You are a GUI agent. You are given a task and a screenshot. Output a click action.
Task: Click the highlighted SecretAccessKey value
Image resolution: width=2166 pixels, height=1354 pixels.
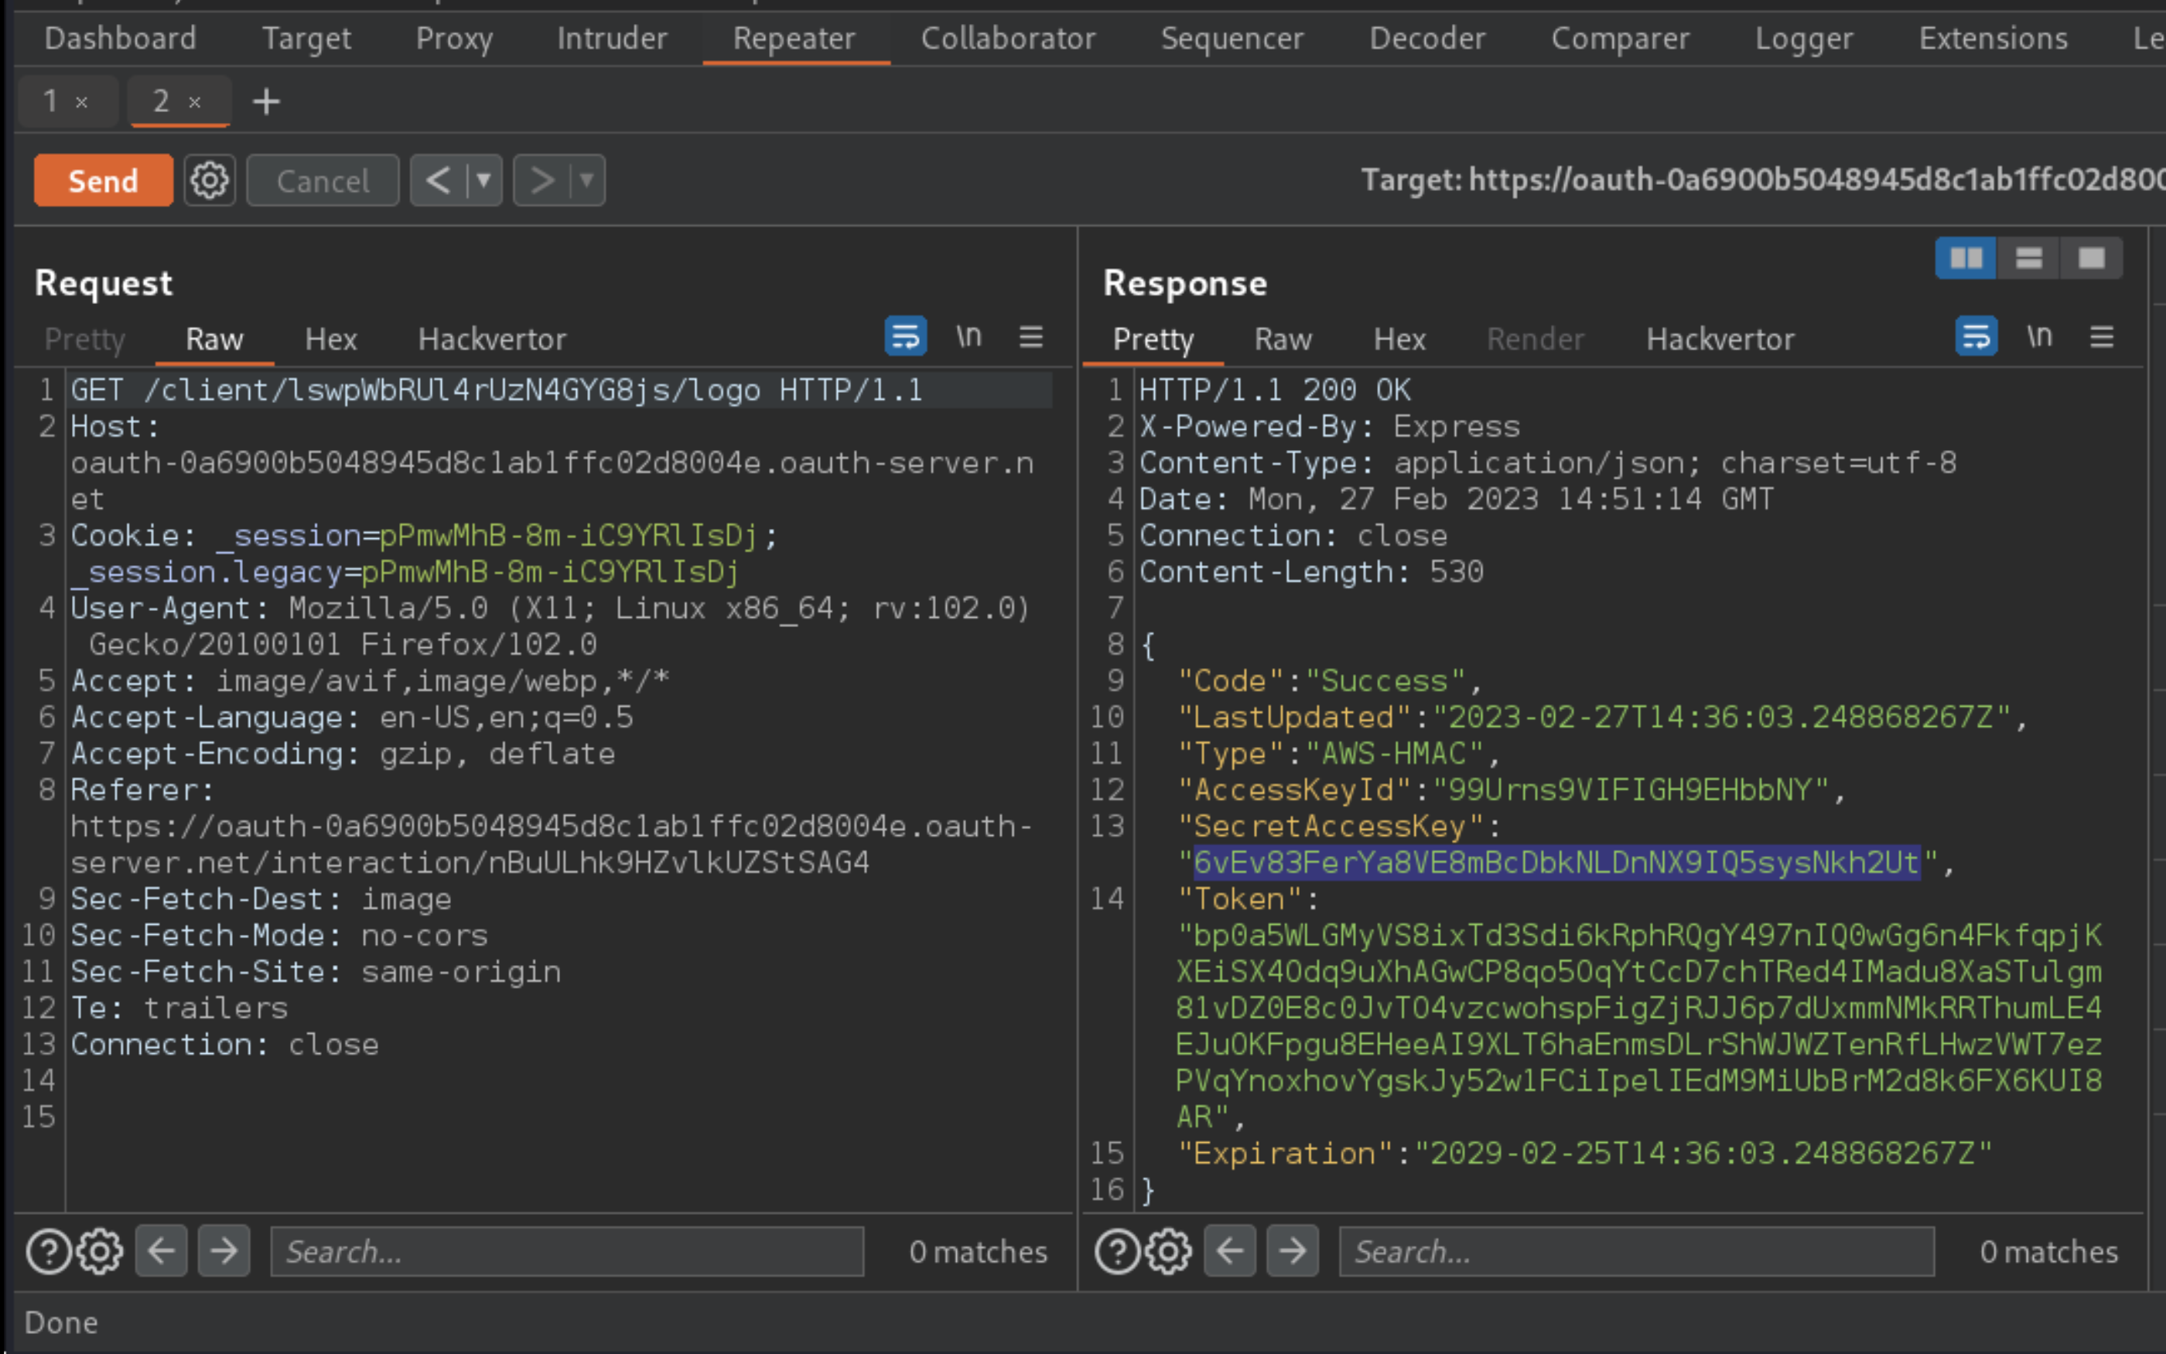(1557, 862)
